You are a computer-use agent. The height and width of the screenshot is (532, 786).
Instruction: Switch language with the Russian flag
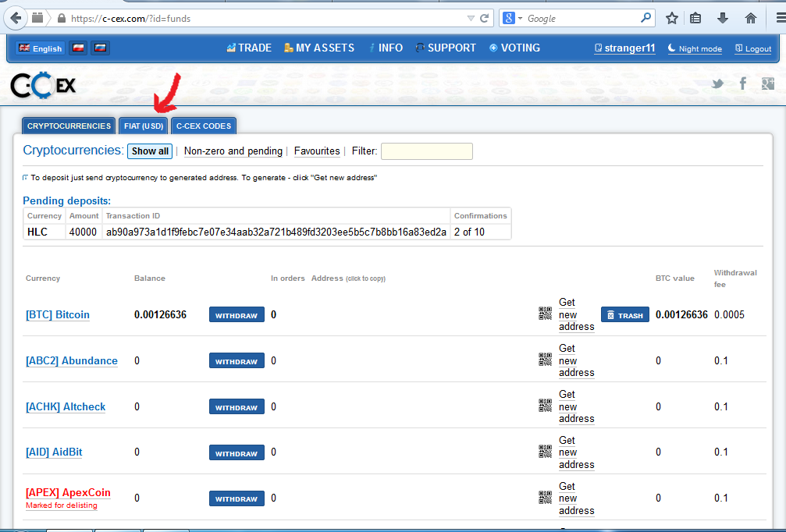tap(100, 48)
